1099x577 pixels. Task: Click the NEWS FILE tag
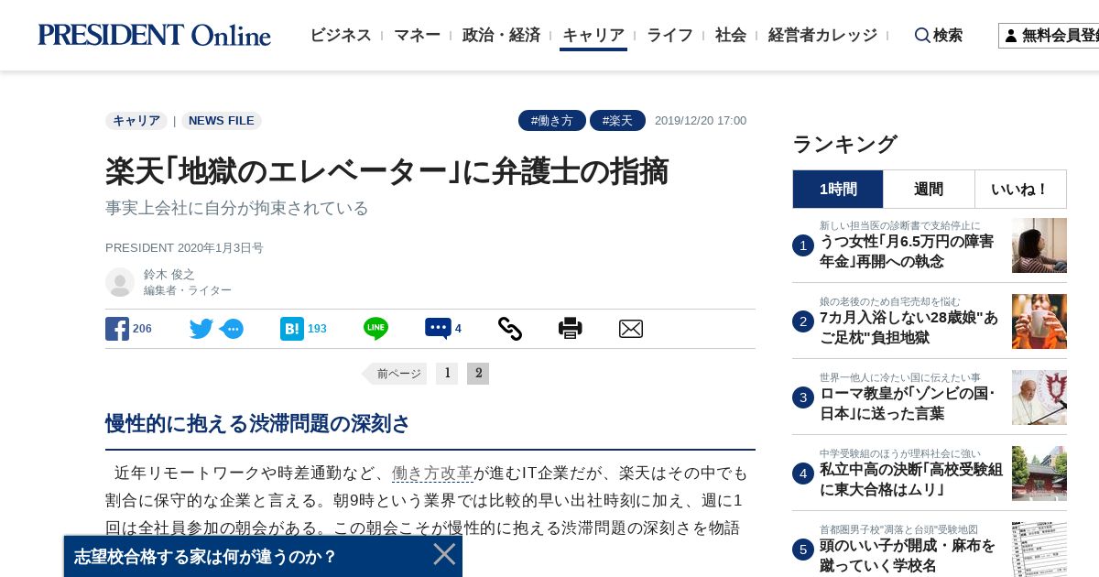222,121
